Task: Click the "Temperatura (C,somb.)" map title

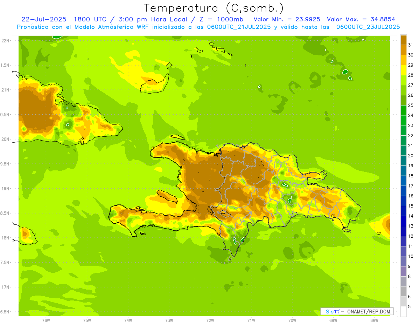Action: (214, 8)
